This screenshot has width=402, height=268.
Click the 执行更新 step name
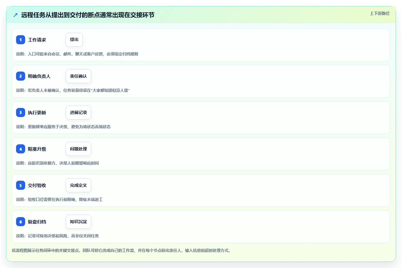pos(37,112)
